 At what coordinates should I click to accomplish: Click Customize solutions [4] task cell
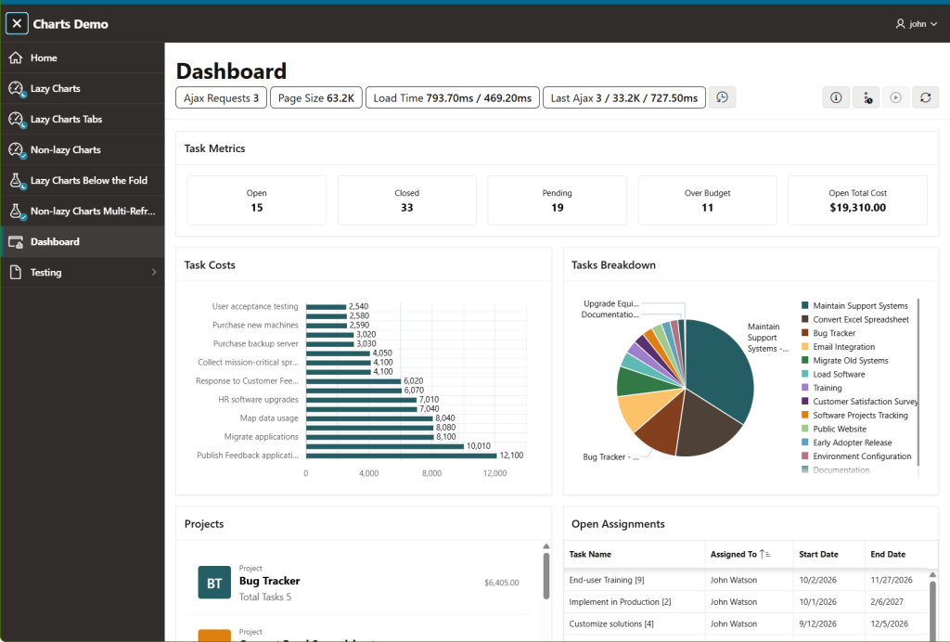click(635, 623)
